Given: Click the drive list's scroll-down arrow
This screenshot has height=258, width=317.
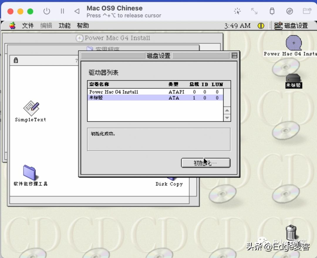Looking at the screenshot, I should [x=227, y=118].
